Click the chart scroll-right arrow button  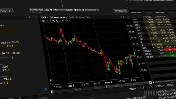[150, 82]
